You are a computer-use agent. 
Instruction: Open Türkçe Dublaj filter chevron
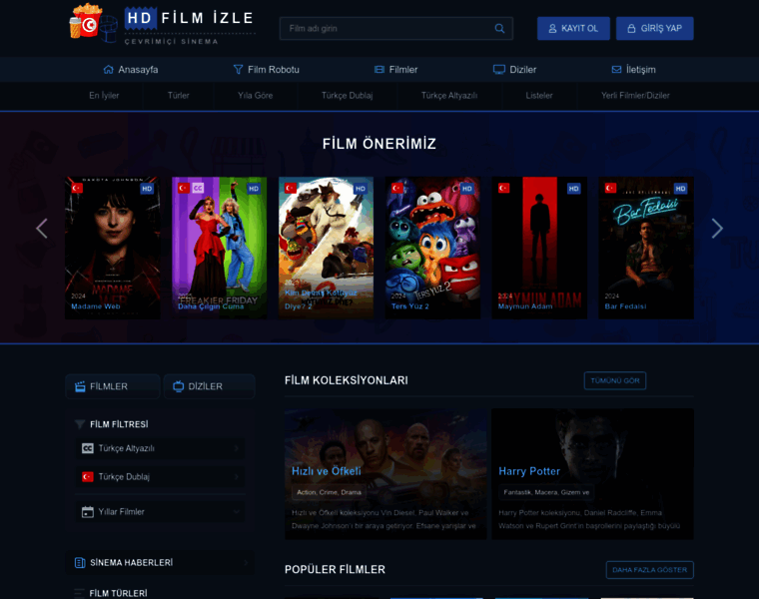point(237,477)
